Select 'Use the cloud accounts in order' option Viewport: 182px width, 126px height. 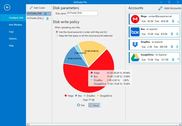click(x=57, y=32)
